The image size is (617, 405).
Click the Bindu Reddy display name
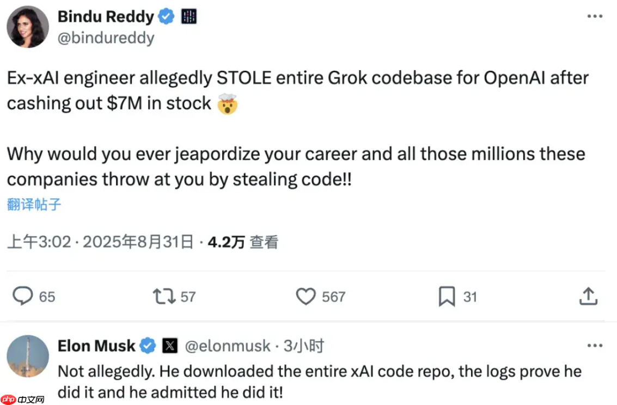(106, 17)
